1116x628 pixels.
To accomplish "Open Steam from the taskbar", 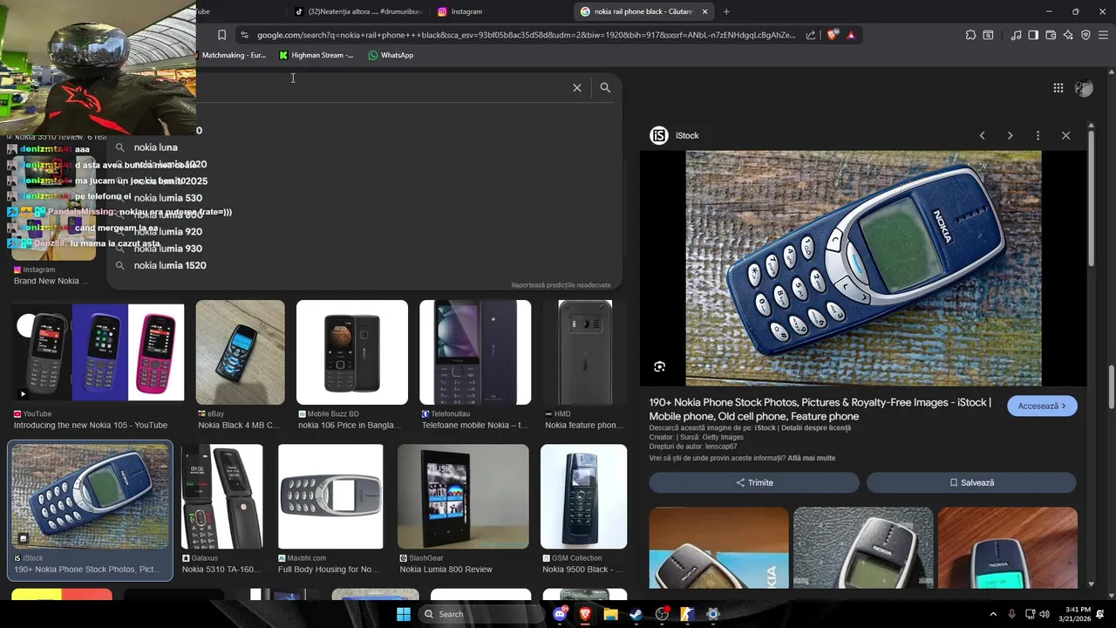I will (x=636, y=614).
